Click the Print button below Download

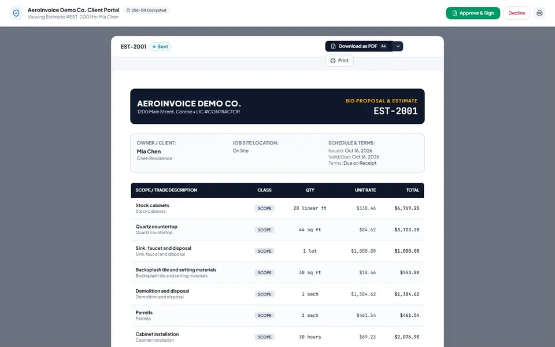pos(339,61)
